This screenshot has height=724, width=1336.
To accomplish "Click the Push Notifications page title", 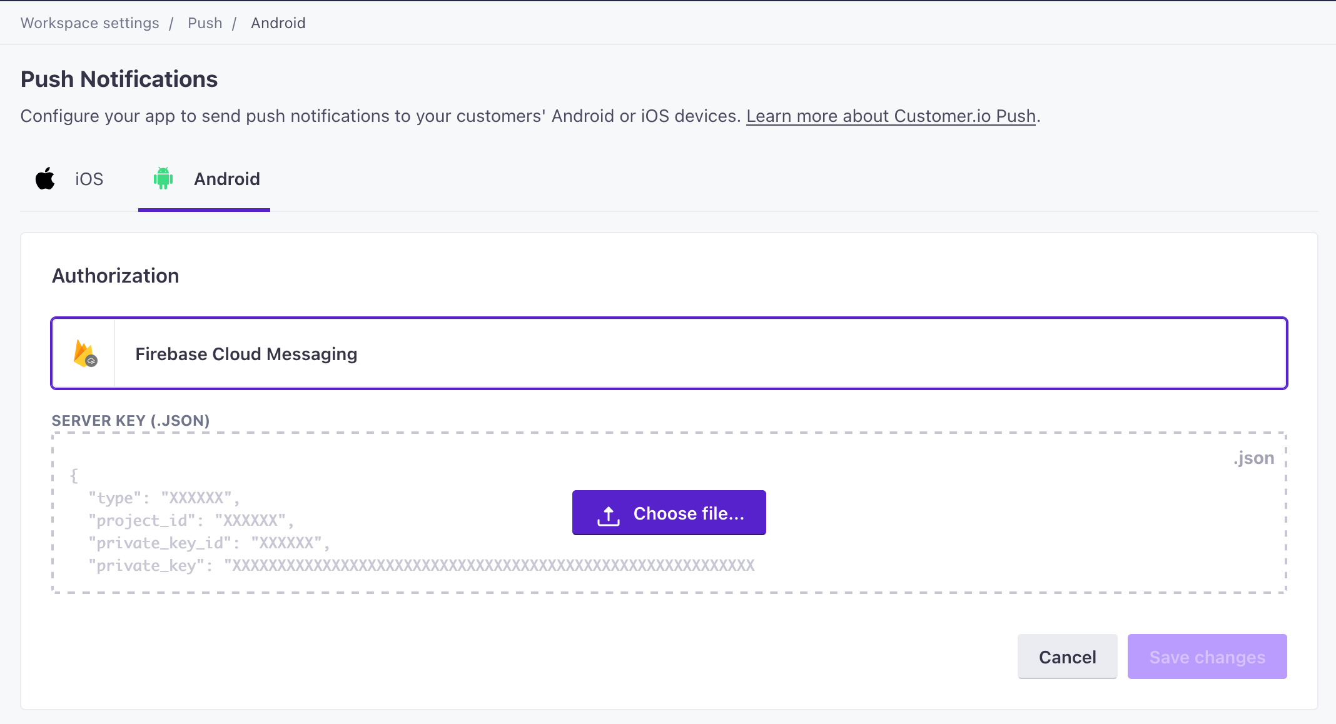I will pos(119,79).
